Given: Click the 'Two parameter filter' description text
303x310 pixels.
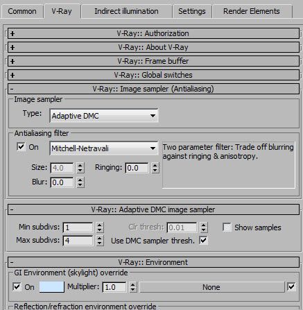Looking at the screenshot, I should (228, 152).
